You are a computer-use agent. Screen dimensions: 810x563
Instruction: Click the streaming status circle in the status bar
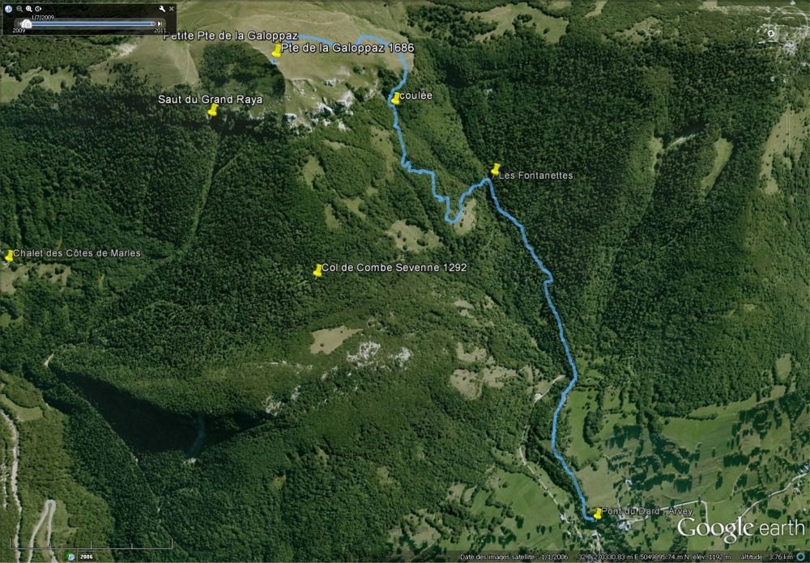(802, 557)
